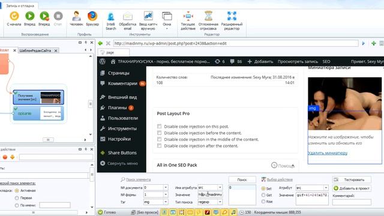Image resolution: width=384 pixels, height=216 pixels.
Task: Enable Disable code injection on this post
Action: tap(160, 127)
